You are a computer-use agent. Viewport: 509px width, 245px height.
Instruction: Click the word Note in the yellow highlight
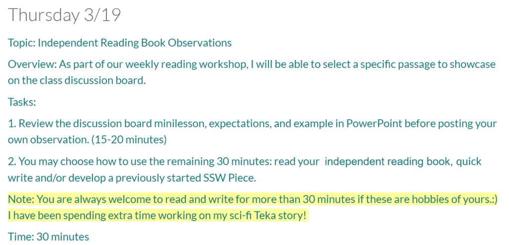[18, 199]
